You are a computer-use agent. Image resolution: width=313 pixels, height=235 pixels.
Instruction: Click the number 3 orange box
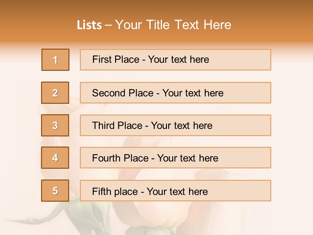tap(55, 125)
